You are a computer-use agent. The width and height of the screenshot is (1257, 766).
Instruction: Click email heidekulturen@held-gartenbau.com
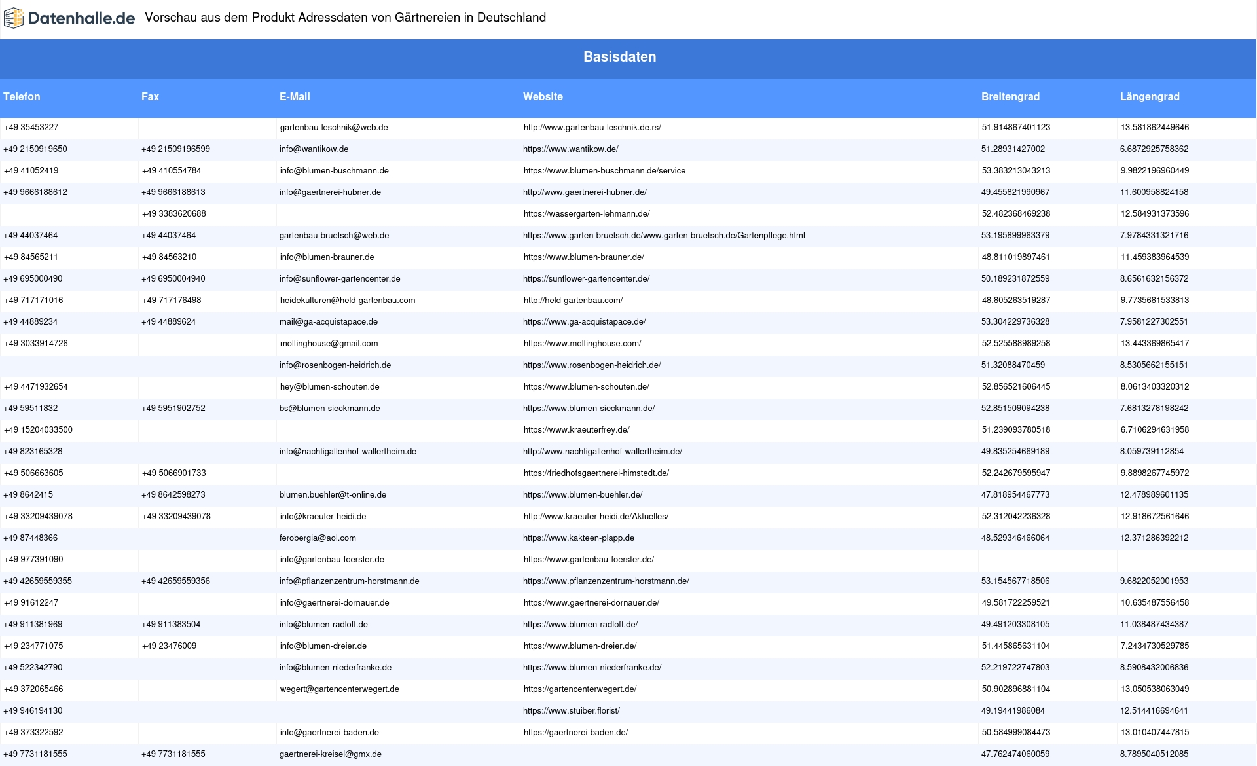tap(348, 301)
